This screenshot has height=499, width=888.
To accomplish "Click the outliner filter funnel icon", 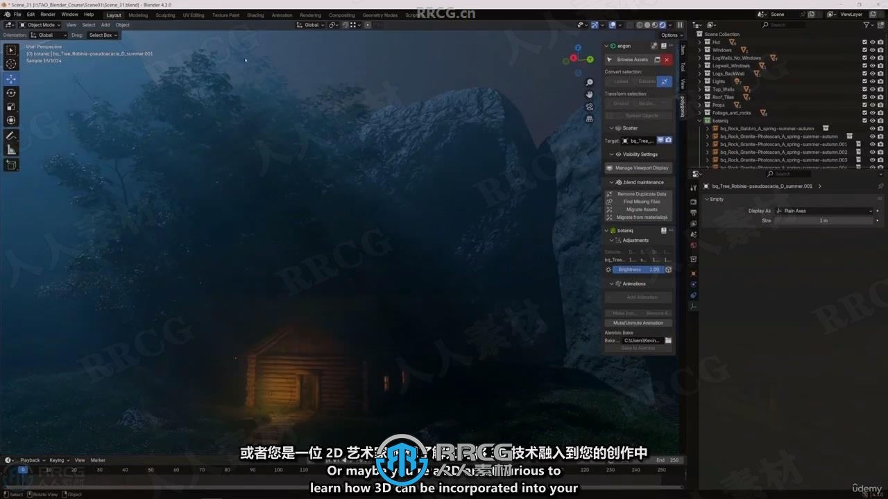I will (x=866, y=25).
